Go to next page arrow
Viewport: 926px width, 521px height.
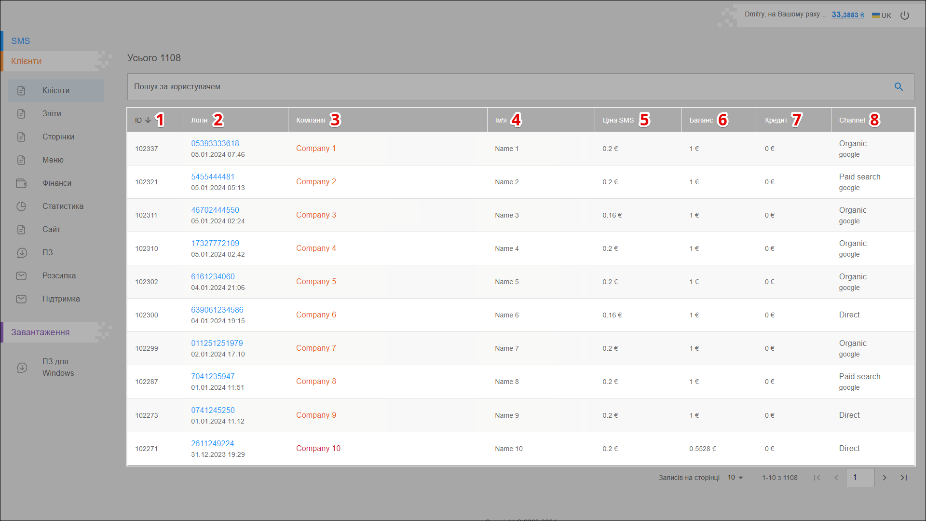tap(885, 478)
